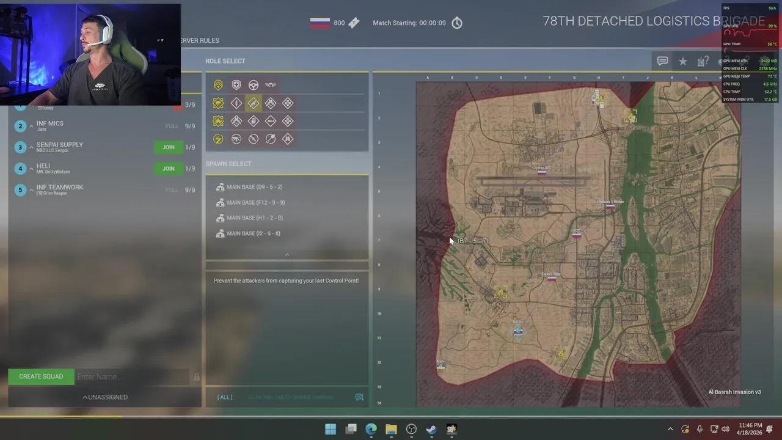Image resolution: width=782 pixels, height=440 pixels.
Task: Click the Main base marker on map
Action: tap(441, 366)
